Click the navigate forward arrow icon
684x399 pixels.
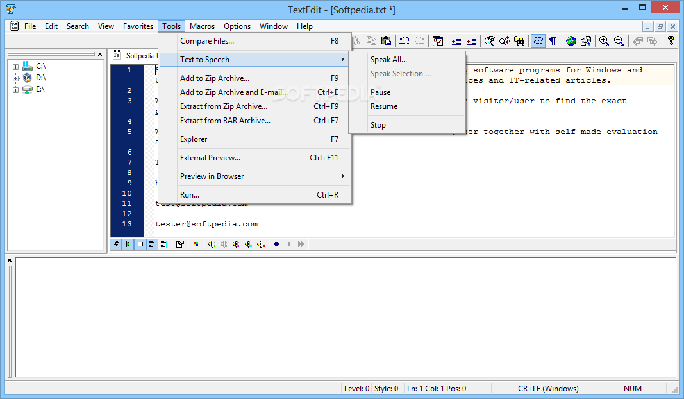(653, 40)
